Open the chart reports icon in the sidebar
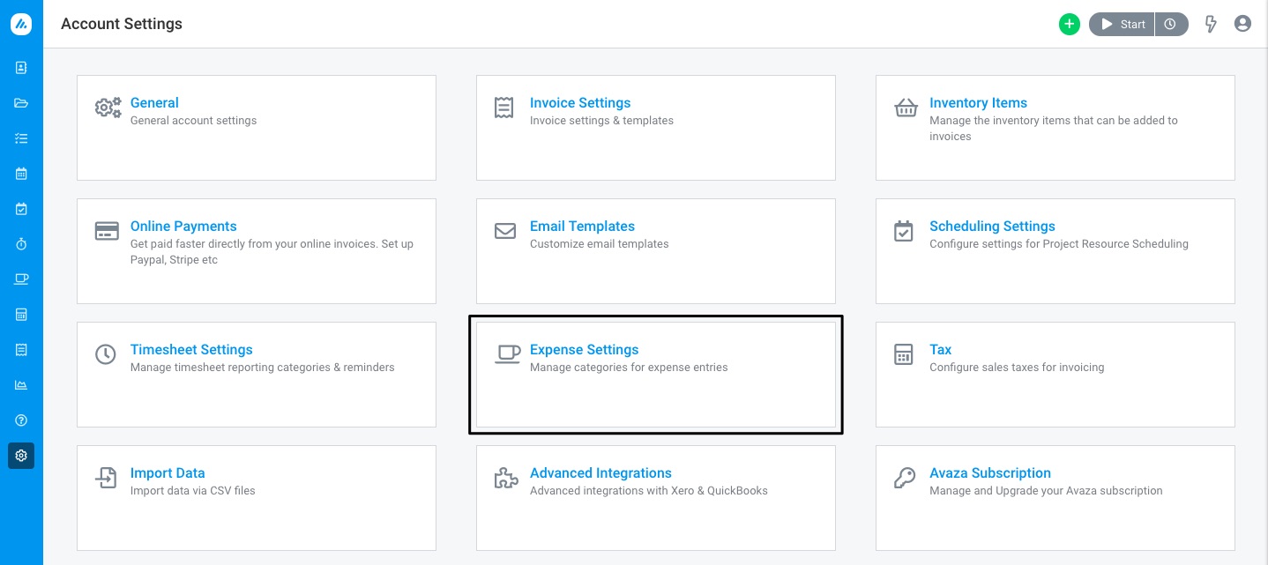1268x565 pixels. [x=21, y=385]
